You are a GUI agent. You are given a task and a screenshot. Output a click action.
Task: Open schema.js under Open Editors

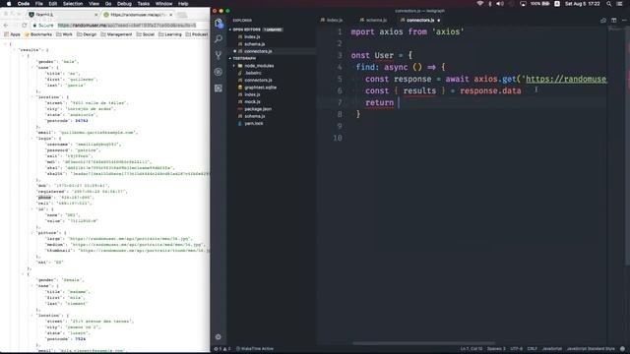[254, 44]
